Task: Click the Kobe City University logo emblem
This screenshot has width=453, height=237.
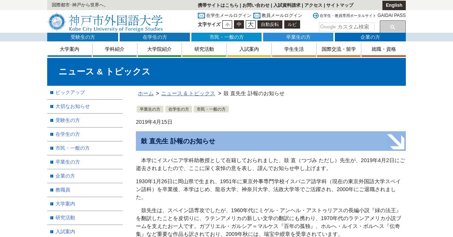Action: pos(57,22)
